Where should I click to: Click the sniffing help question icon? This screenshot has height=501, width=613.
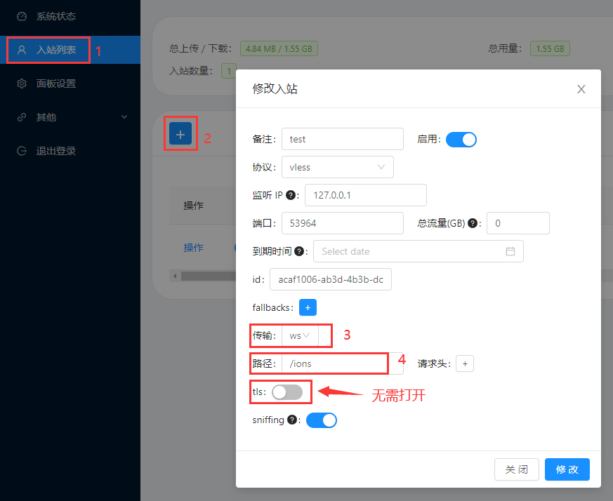click(x=292, y=420)
